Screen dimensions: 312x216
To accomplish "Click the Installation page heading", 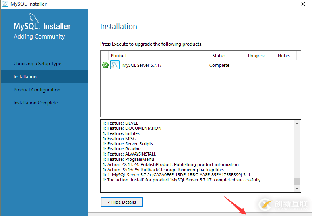I will tap(118, 27).
